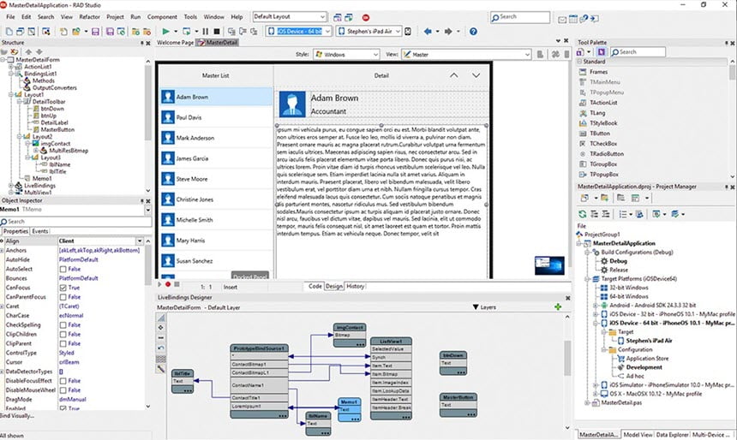Click the Save icon in toolbar

[x=95, y=32]
